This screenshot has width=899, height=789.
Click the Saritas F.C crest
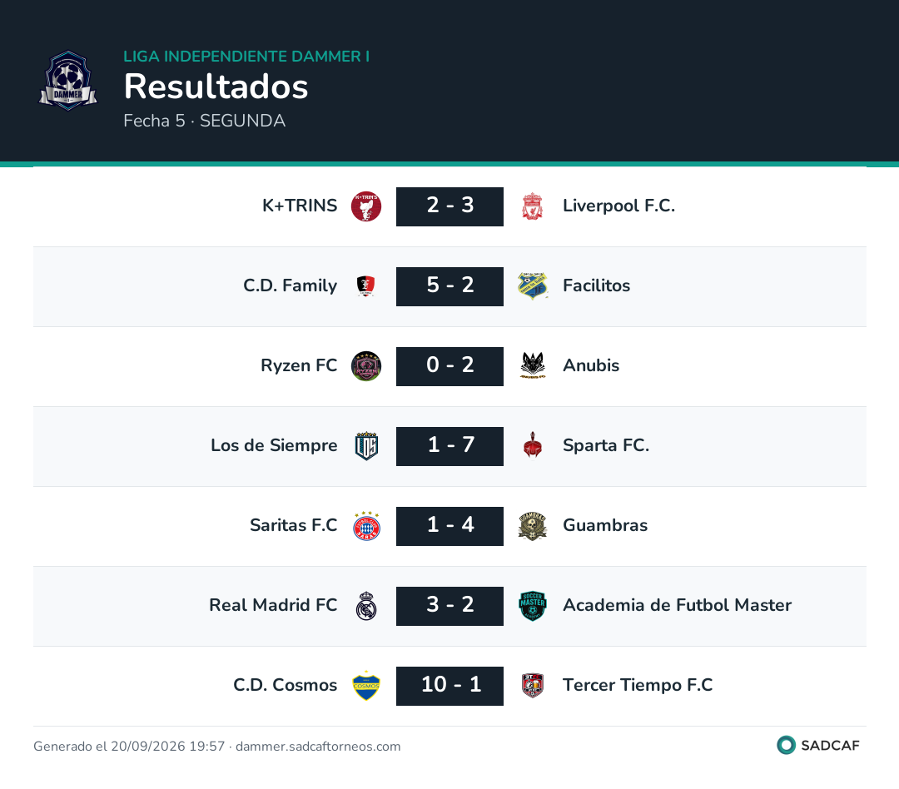point(366,526)
